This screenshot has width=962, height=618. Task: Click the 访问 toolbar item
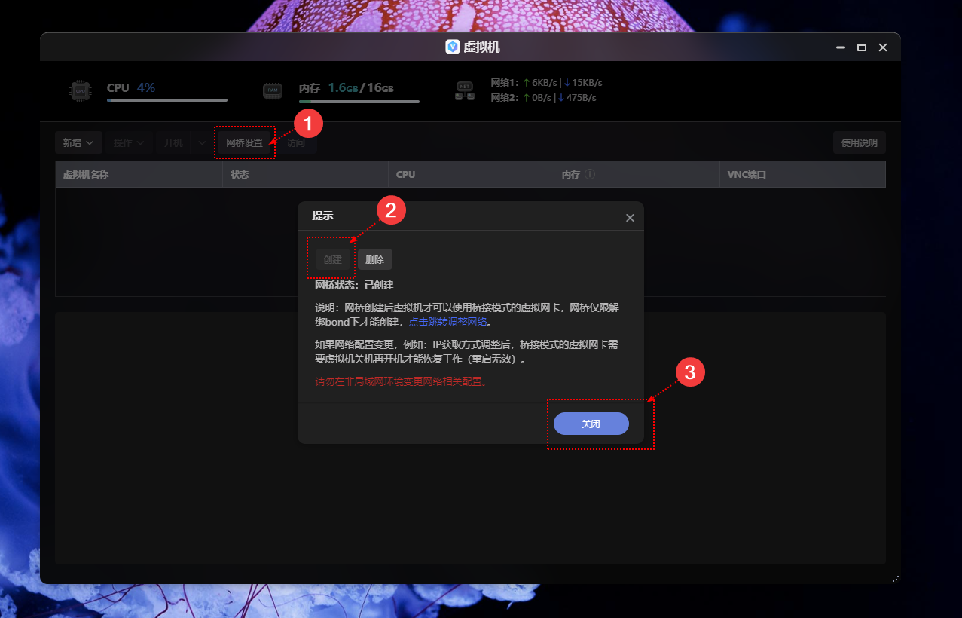(297, 142)
